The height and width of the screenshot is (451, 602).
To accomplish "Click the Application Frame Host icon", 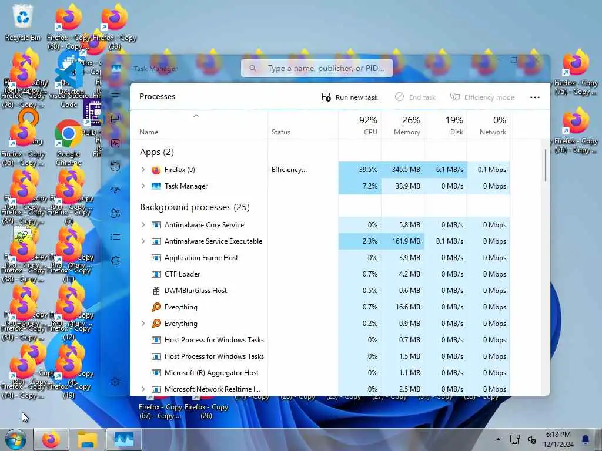I will (x=156, y=258).
